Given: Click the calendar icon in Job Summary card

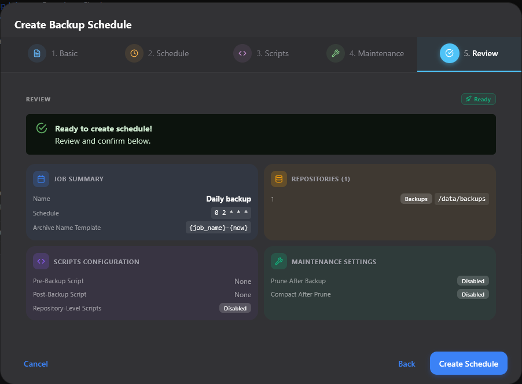Looking at the screenshot, I should click(x=41, y=179).
